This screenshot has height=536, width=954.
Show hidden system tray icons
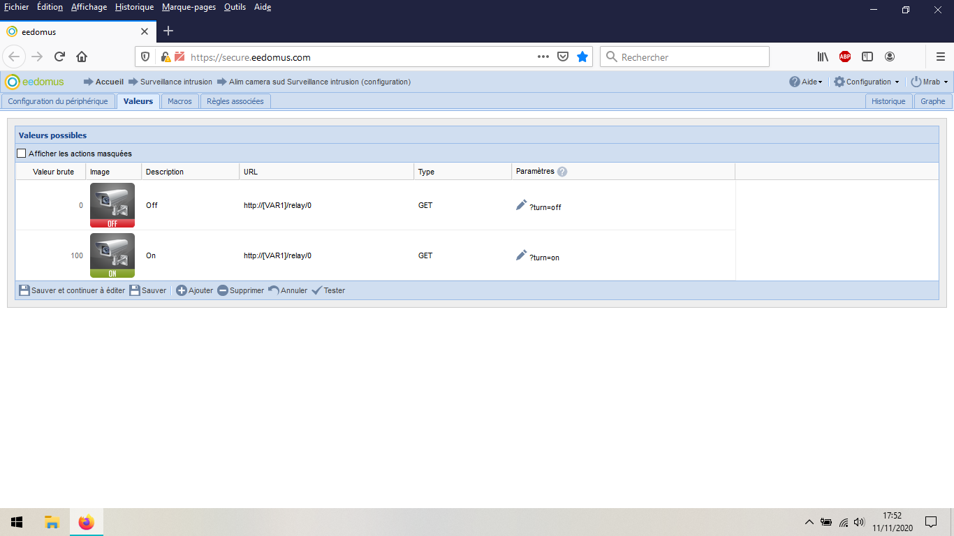809,522
